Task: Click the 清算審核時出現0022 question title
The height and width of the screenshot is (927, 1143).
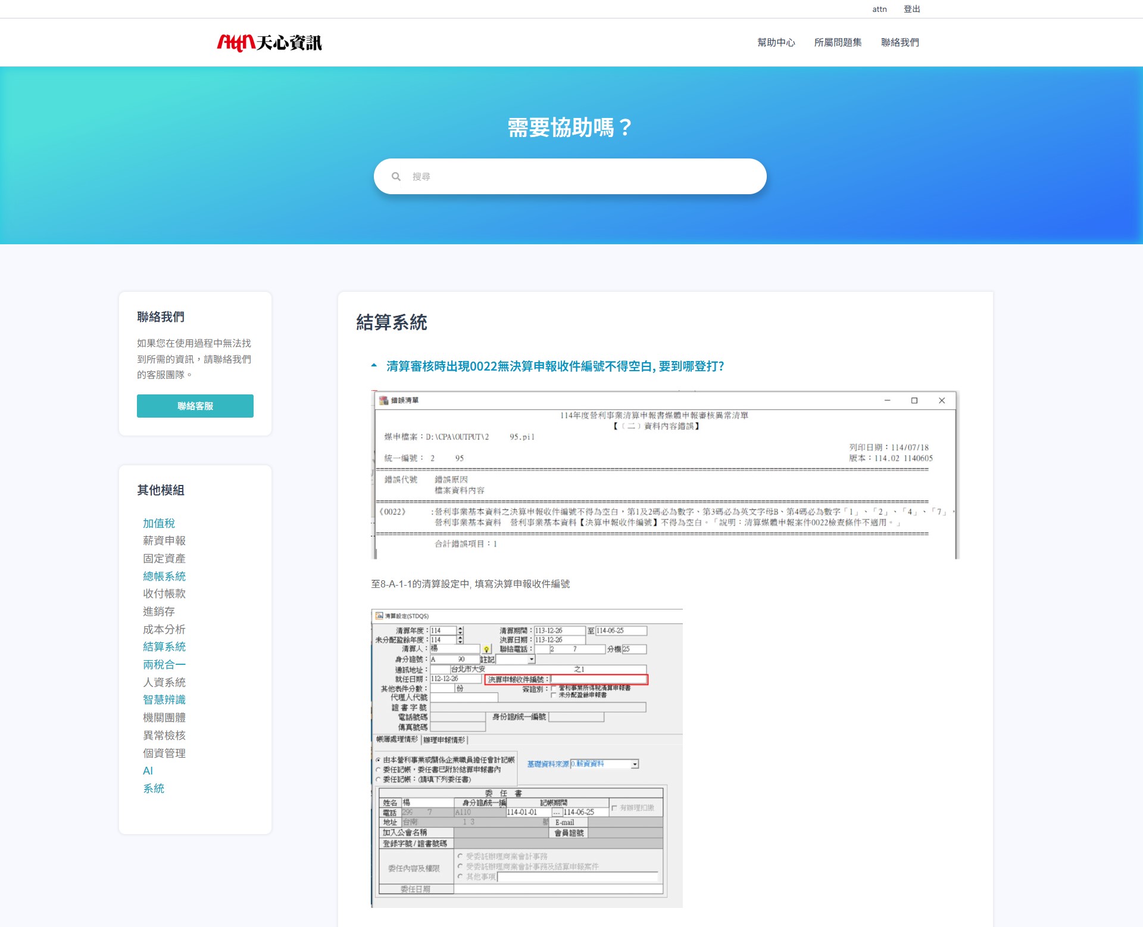Action: pyautogui.click(x=555, y=366)
